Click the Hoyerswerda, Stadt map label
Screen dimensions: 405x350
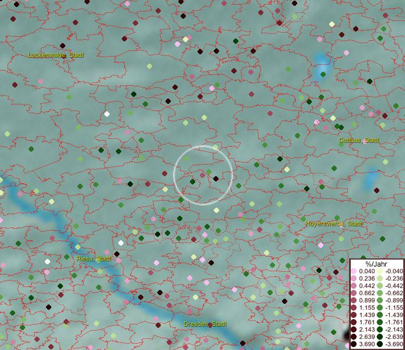point(334,223)
